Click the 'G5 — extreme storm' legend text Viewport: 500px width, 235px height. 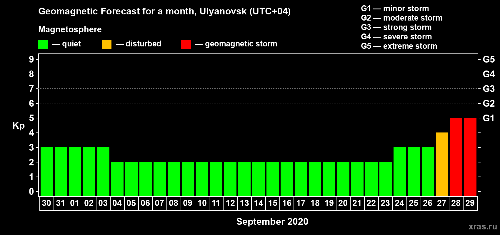(x=399, y=46)
